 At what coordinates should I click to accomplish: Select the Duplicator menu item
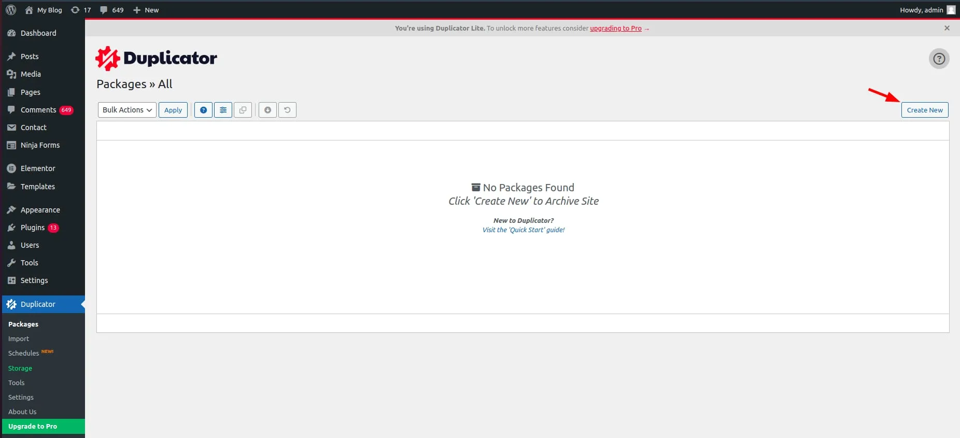pos(43,304)
